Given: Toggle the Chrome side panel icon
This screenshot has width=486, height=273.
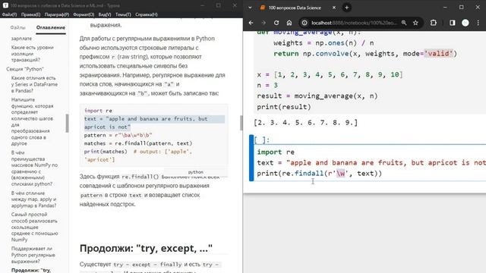Looking at the screenshot, I should click(x=453, y=23).
